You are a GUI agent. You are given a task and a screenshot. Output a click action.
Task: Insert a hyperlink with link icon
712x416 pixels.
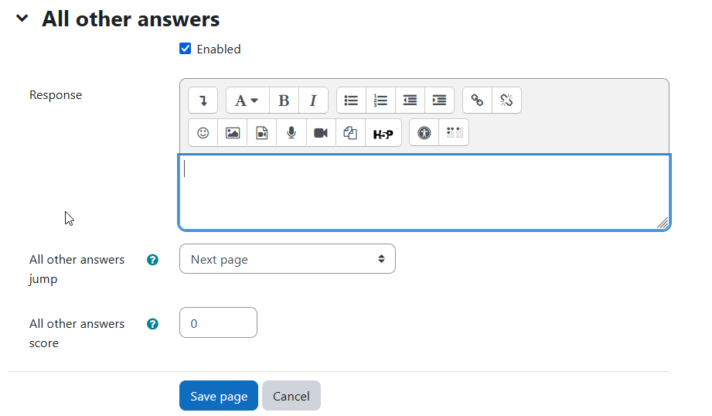477,100
